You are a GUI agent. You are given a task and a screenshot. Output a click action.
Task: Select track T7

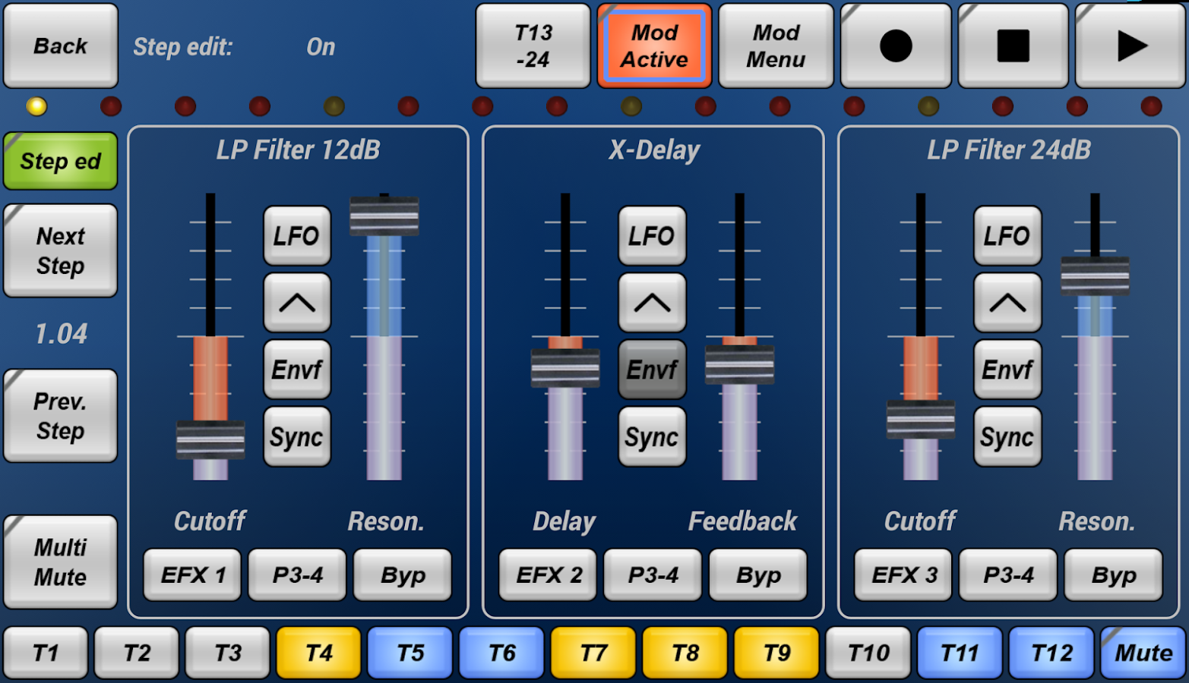593,652
